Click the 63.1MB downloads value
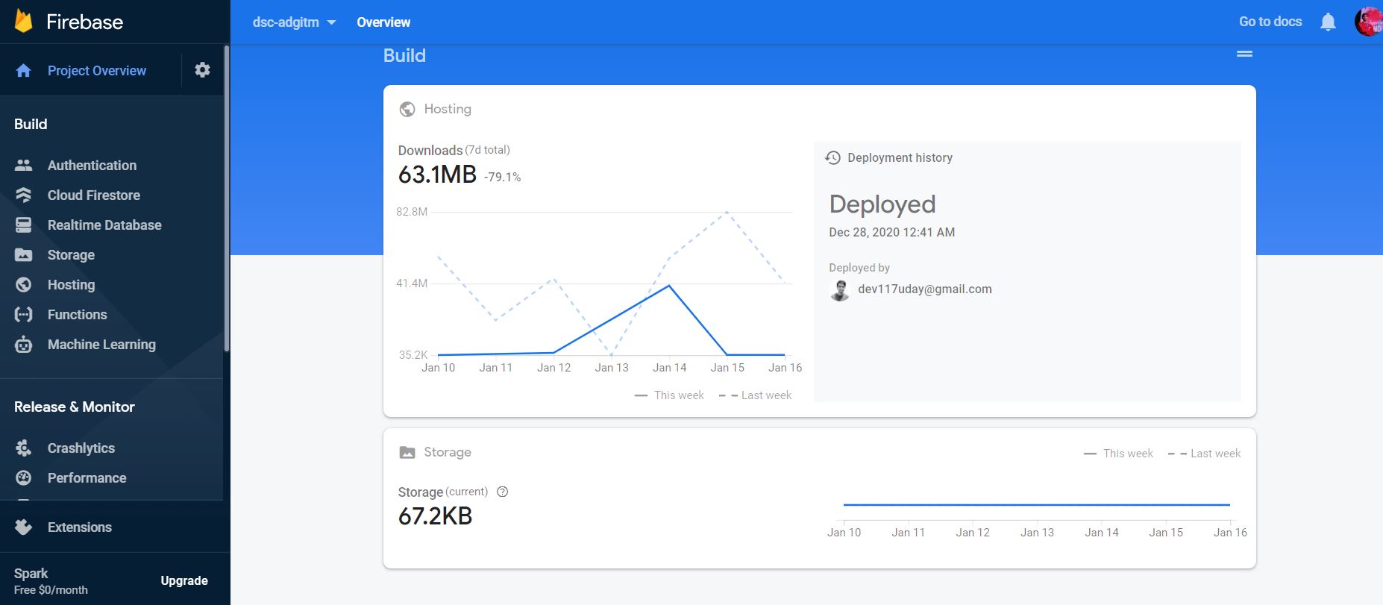Image resolution: width=1383 pixels, height=605 pixels. click(437, 175)
